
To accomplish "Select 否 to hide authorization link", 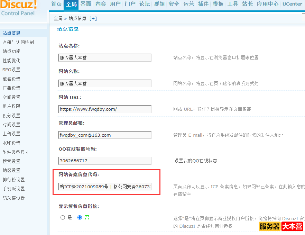I will 80,217.
